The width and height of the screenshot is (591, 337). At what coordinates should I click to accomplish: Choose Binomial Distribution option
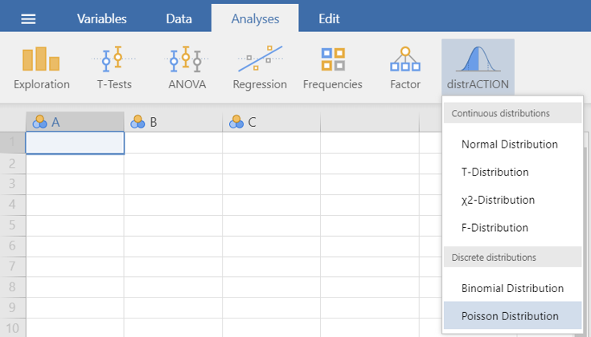(x=512, y=288)
